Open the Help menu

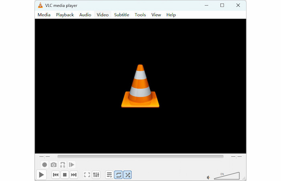[x=171, y=15]
